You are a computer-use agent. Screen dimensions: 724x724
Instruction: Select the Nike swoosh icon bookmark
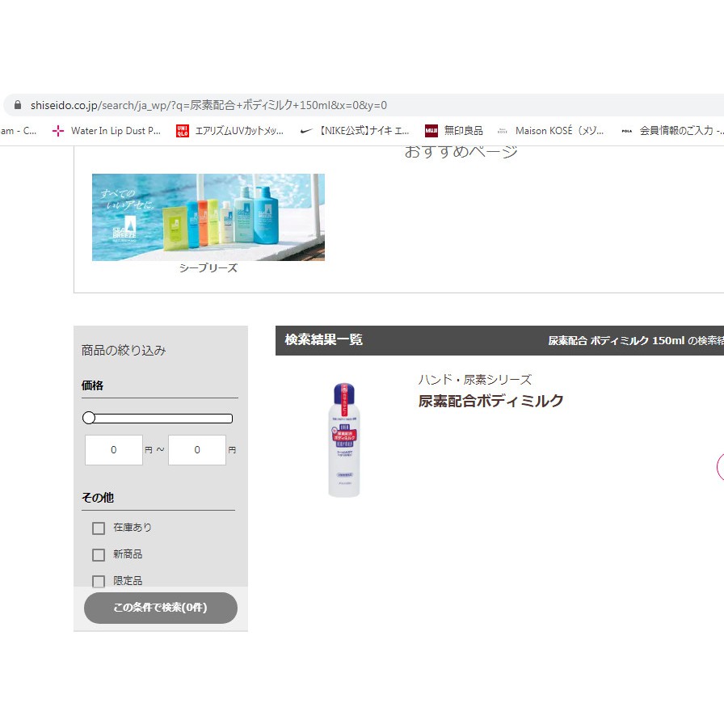304,130
